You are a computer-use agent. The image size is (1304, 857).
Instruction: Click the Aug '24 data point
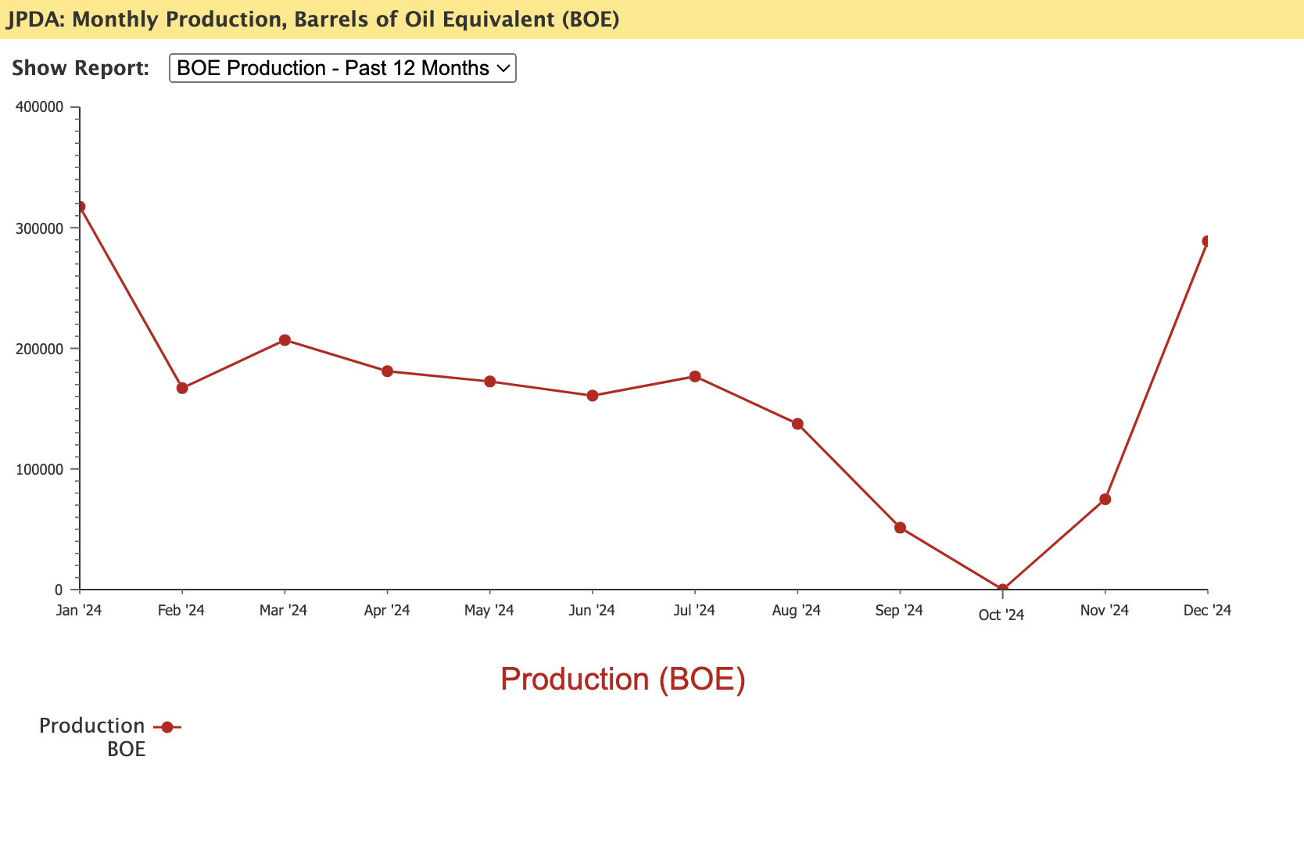tap(797, 424)
